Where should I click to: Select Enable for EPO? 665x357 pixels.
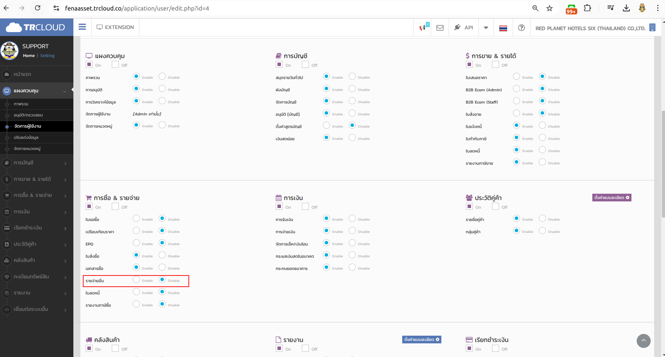[x=136, y=243]
